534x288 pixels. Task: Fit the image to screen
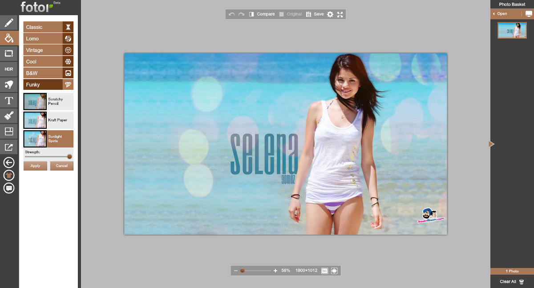[334, 271]
